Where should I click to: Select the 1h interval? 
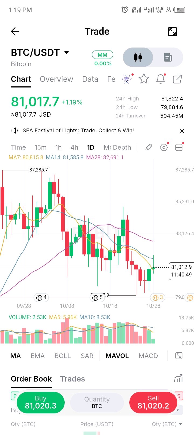[x=58, y=147]
